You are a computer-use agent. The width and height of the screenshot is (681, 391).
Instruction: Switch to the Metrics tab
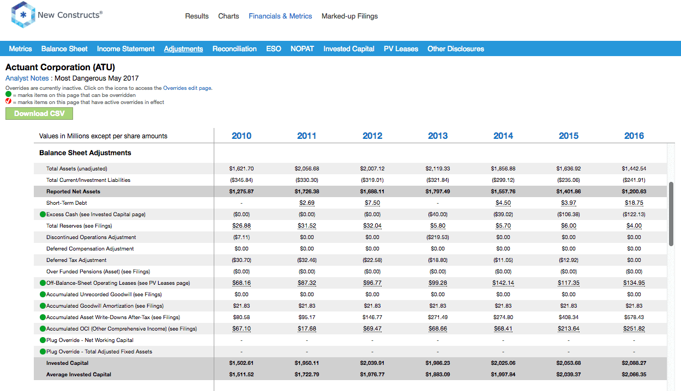tap(21, 49)
